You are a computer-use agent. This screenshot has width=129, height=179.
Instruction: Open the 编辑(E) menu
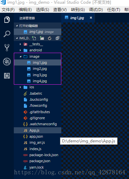click(25, 10)
